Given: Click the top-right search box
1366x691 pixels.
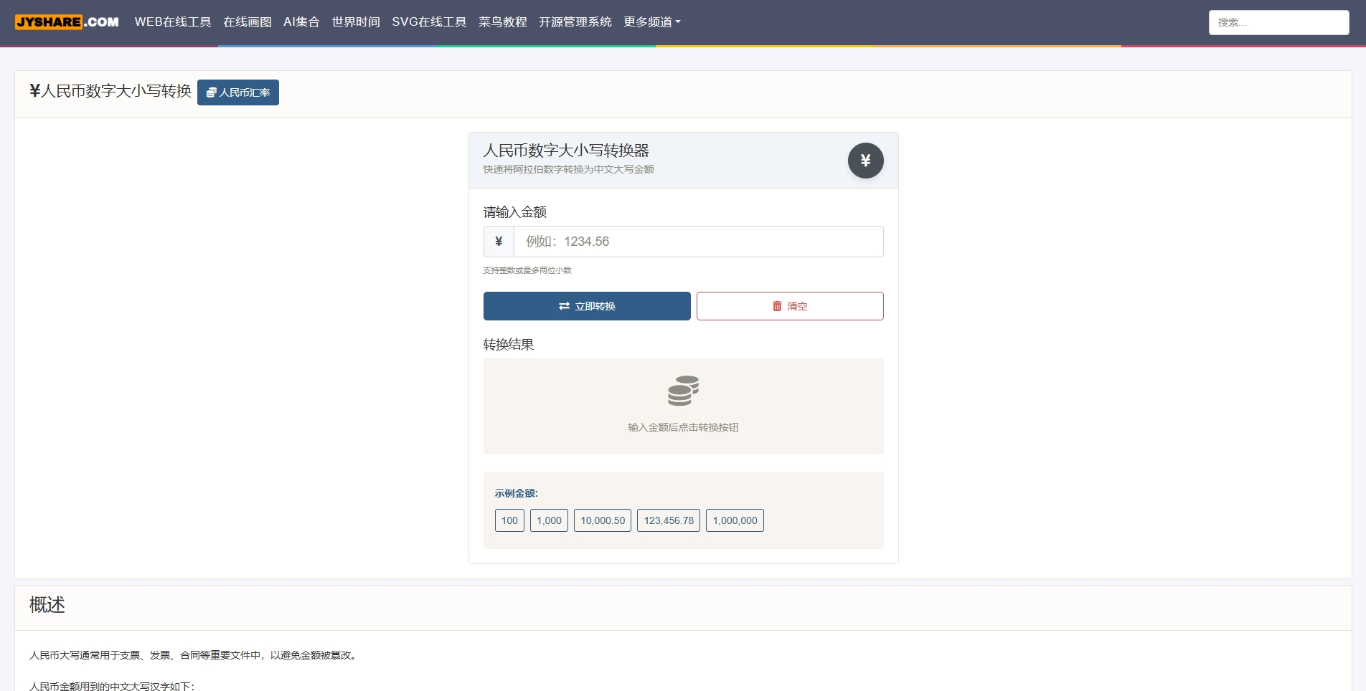Looking at the screenshot, I should coord(1278,22).
